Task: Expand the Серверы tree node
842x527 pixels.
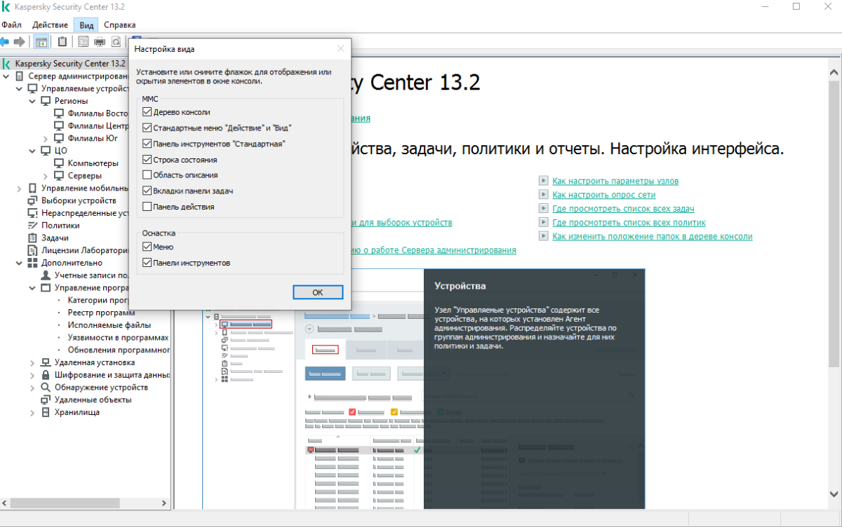Action: (46, 176)
